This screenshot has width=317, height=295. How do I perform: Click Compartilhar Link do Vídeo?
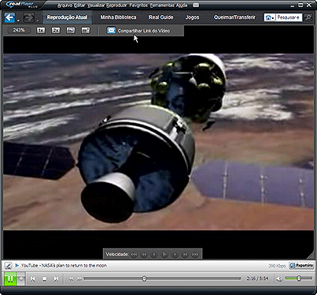point(144,31)
